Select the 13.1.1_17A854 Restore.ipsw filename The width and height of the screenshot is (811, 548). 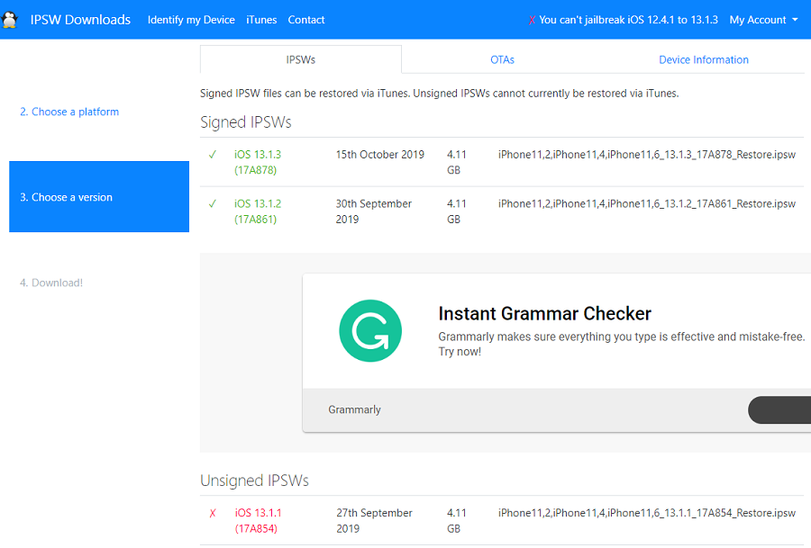tap(646, 513)
